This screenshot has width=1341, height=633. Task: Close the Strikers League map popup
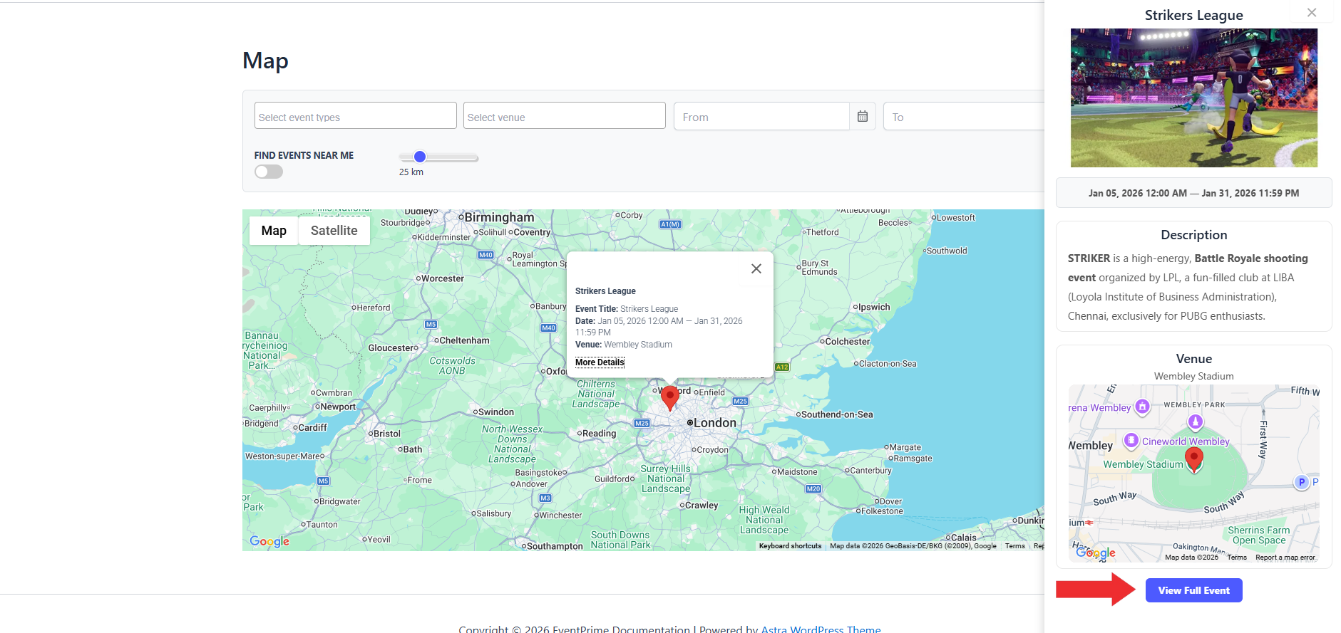(x=756, y=268)
